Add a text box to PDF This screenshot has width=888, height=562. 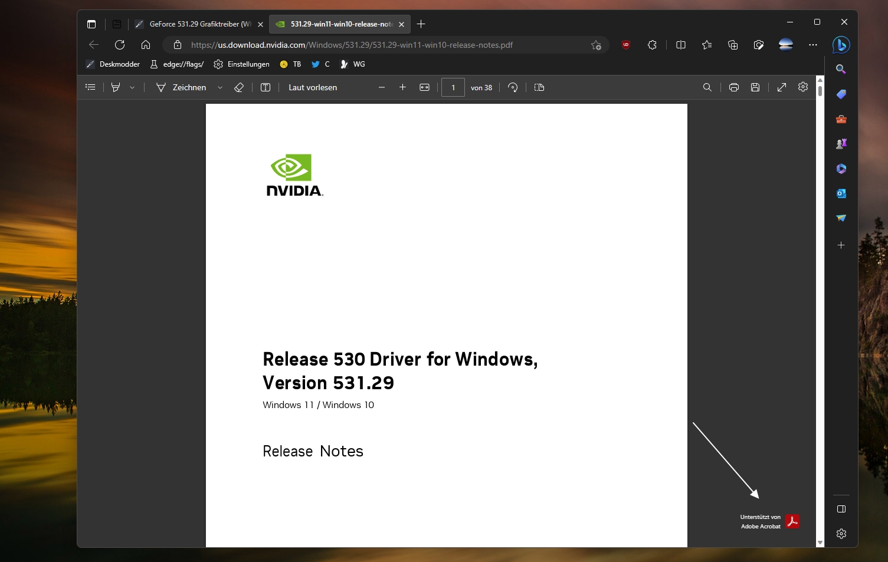pyautogui.click(x=266, y=87)
